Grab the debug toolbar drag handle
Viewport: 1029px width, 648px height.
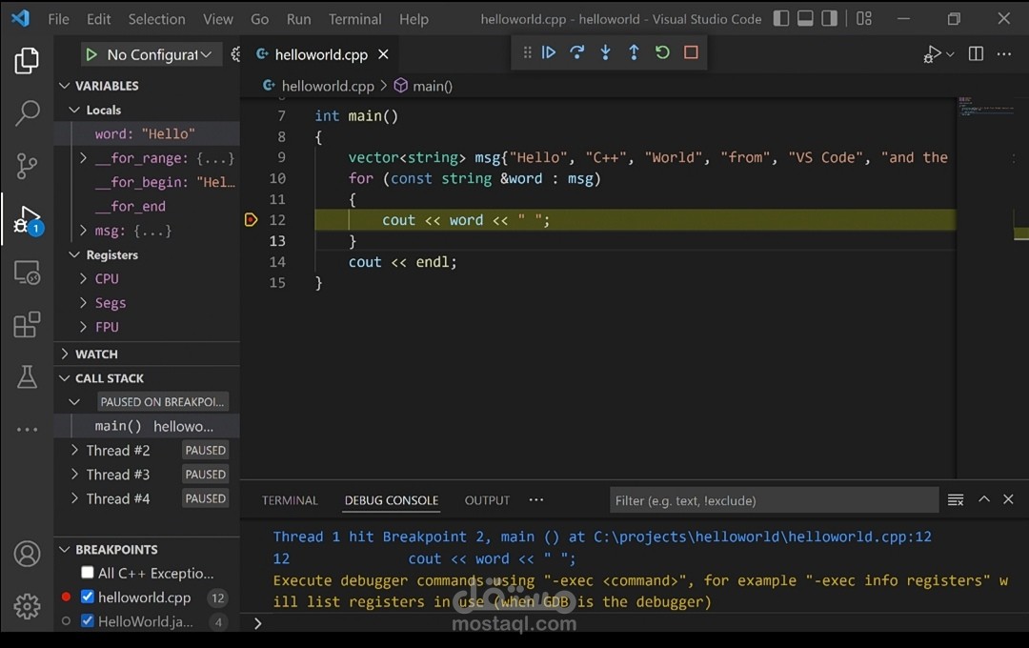pyautogui.click(x=527, y=52)
